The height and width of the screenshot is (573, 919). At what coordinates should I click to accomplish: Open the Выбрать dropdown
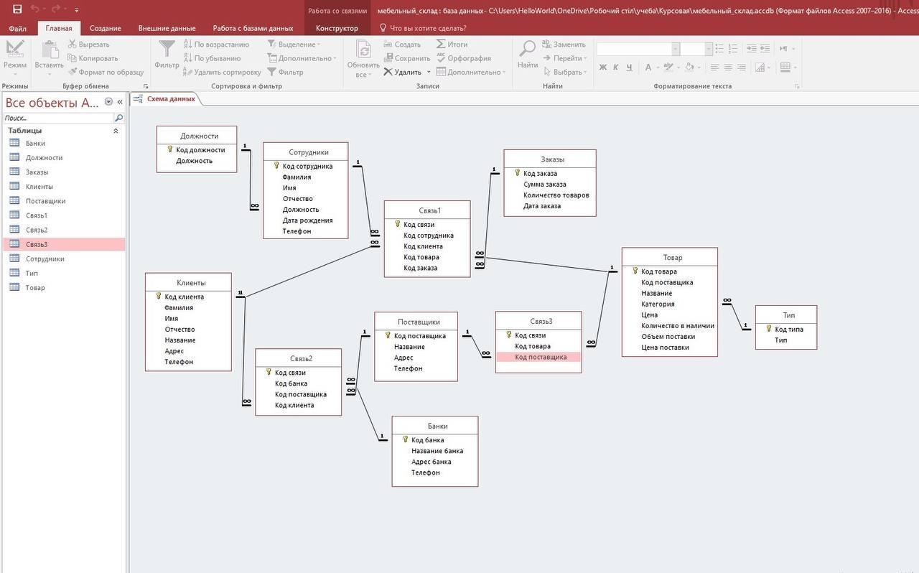click(565, 72)
